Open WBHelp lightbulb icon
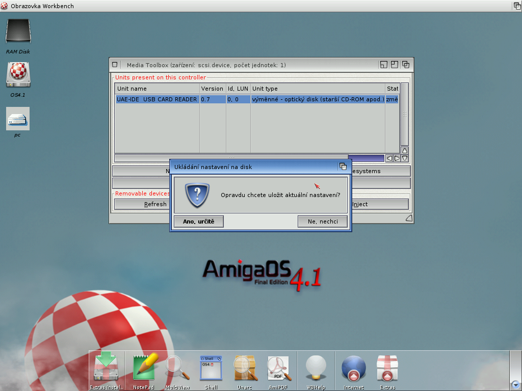The width and height of the screenshot is (522, 391). click(316, 368)
